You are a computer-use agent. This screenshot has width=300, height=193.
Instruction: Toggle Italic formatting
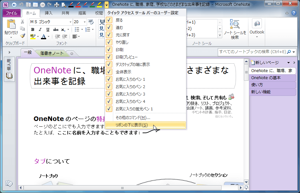(x=40, y=29)
